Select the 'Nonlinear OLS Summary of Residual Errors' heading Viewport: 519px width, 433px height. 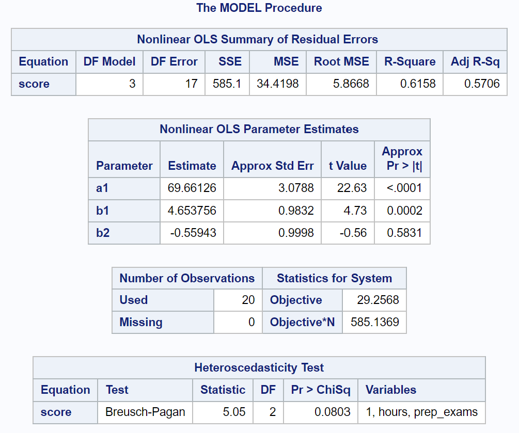(x=257, y=39)
